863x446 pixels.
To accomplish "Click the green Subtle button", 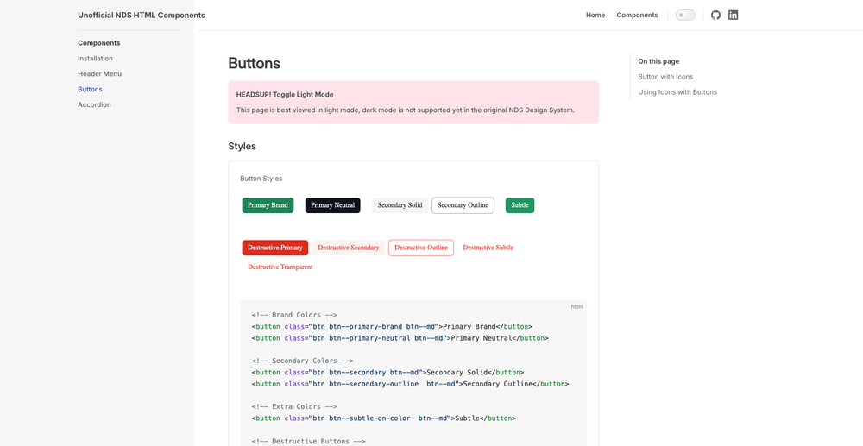I will 520,205.
